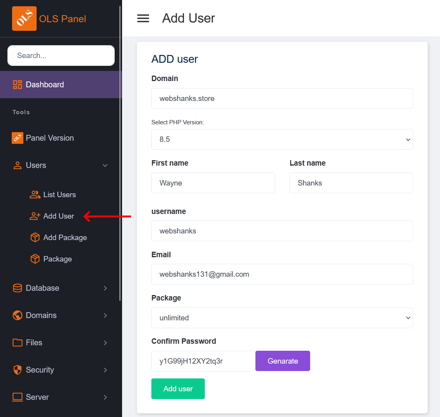
Task: Click the Last name field
Action: pyautogui.click(x=351, y=183)
